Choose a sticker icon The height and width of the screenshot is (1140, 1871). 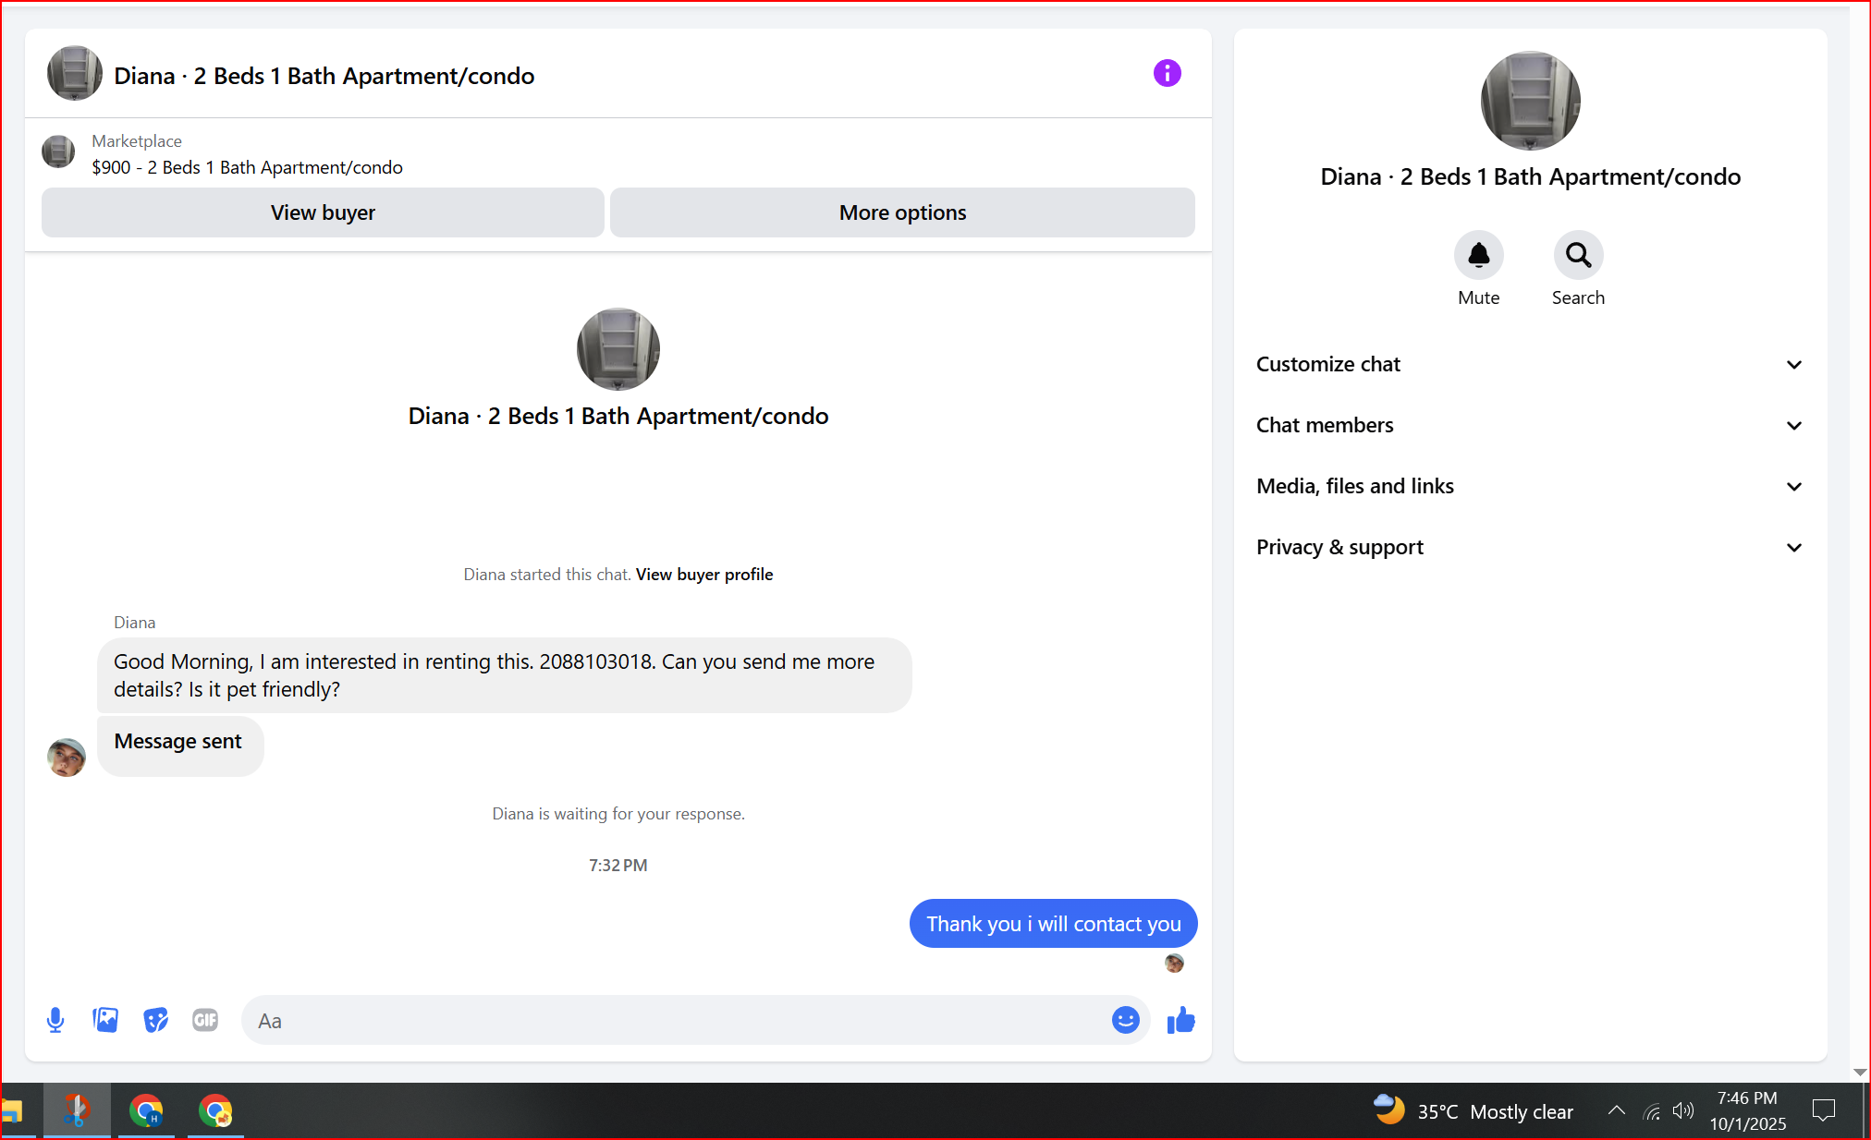coord(155,1020)
